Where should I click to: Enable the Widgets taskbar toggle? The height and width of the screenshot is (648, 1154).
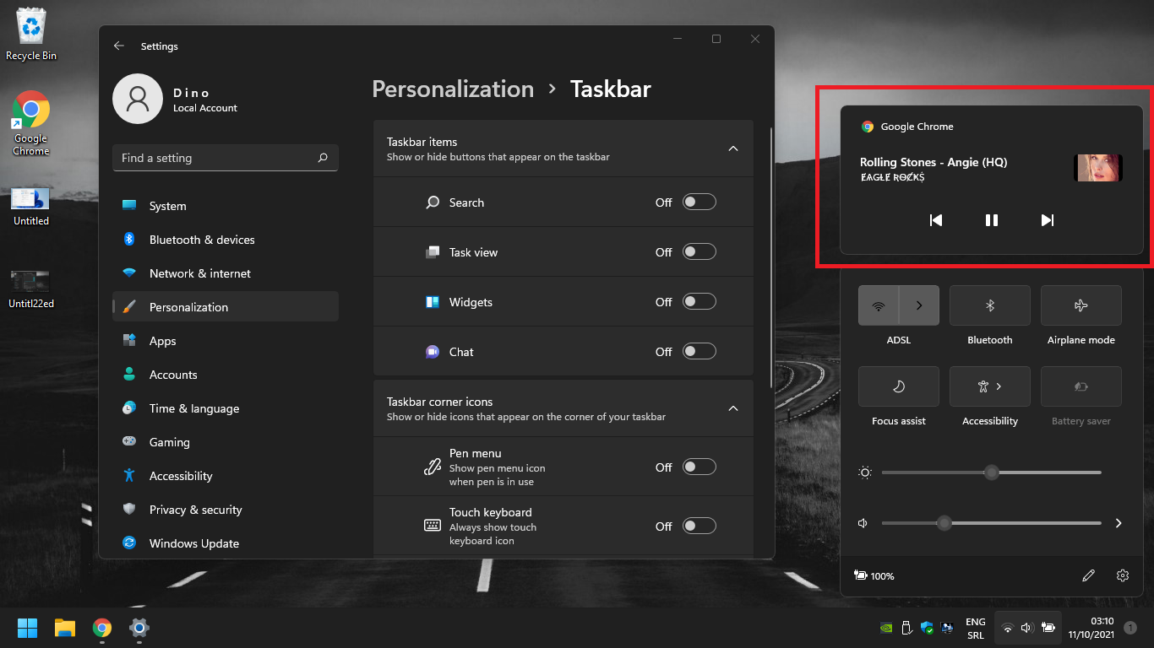click(x=699, y=302)
